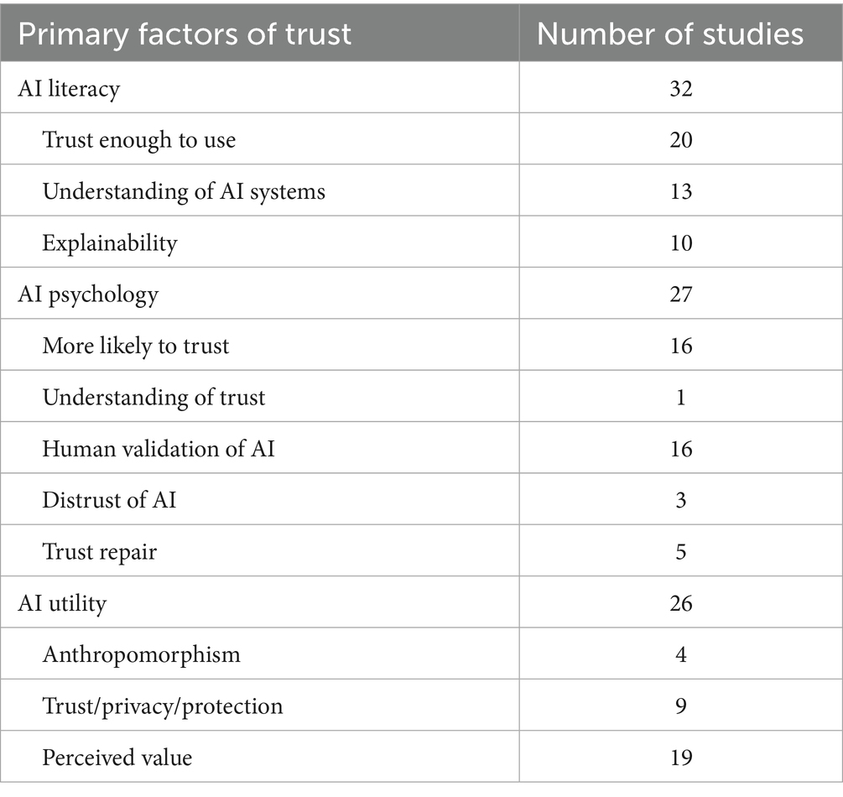
Task: Select the 'Distrust of AI' row label
Action: 109,500
